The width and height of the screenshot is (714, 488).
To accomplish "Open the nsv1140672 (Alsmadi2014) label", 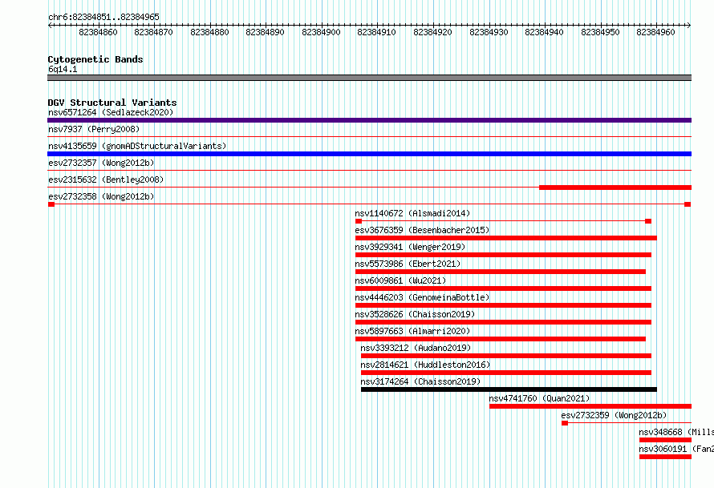I will click(x=412, y=213).
